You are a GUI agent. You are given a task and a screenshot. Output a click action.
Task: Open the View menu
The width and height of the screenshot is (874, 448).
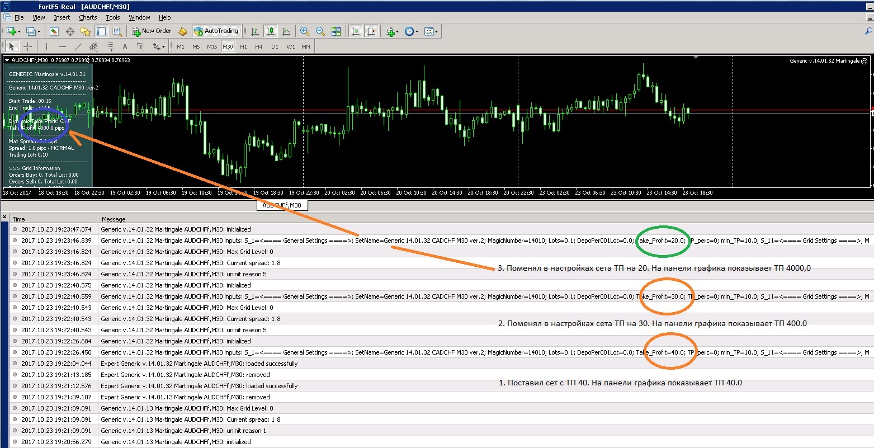click(39, 17)
